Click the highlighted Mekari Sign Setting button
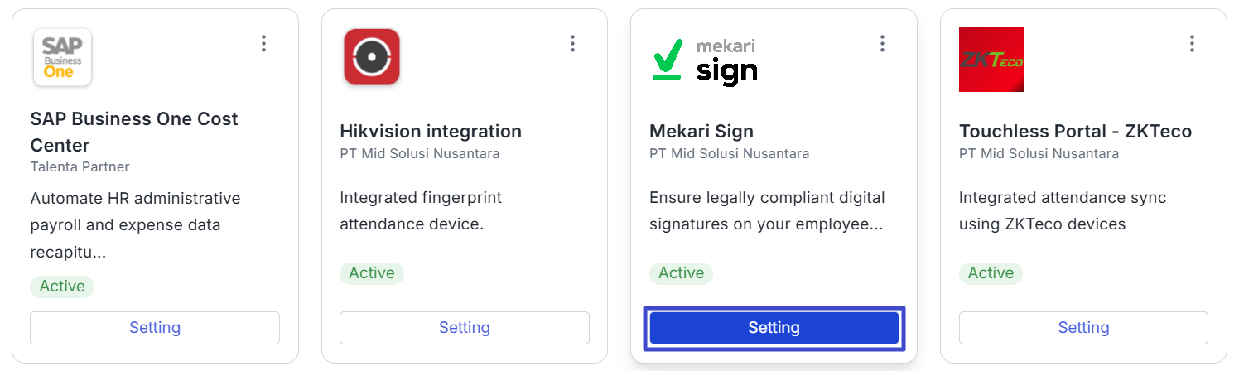This screenshot has width=1239, height=371. coord(774,328)
